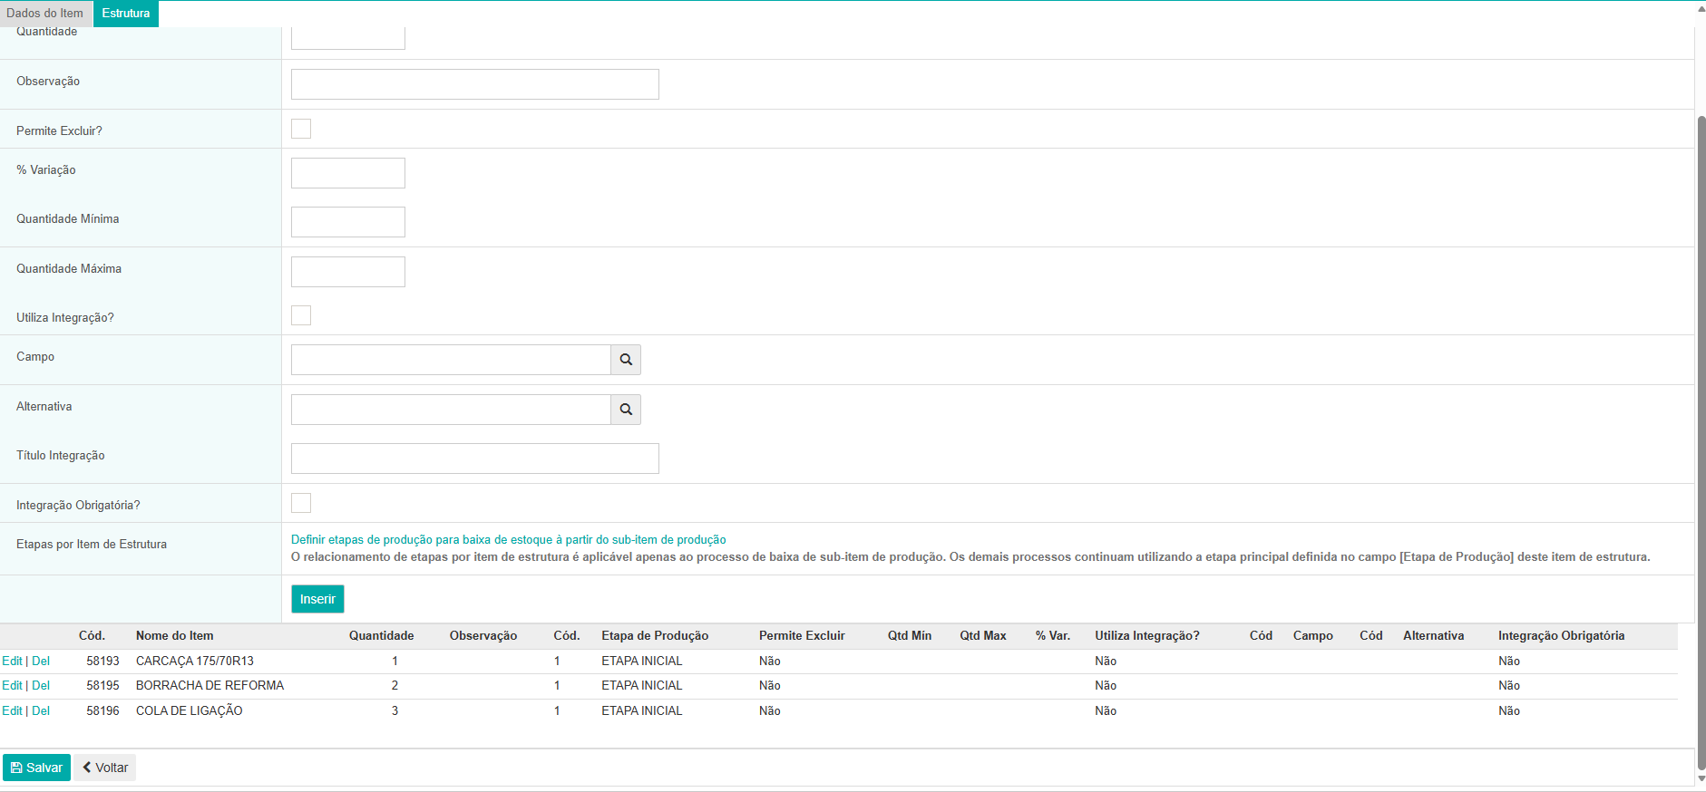Screen dimensions: 1706x792
Task: Enable the Utiliza Integração checkbox
Action: tap(301, 315)
